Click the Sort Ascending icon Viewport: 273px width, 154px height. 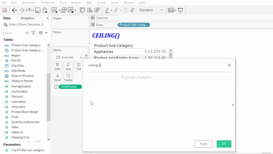(90, 10)
